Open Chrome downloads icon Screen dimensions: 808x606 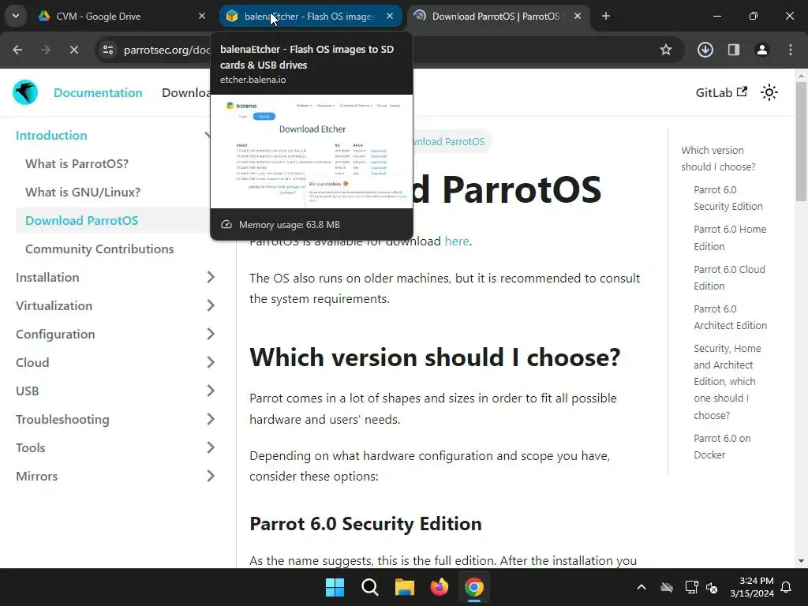705,50
